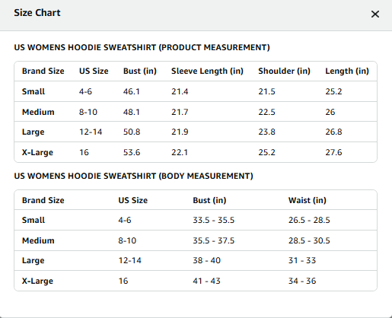The height and width of the screenshot is (318, 392).
Task: Click Medium row bust value 48.1
Action: click(132, 112)
